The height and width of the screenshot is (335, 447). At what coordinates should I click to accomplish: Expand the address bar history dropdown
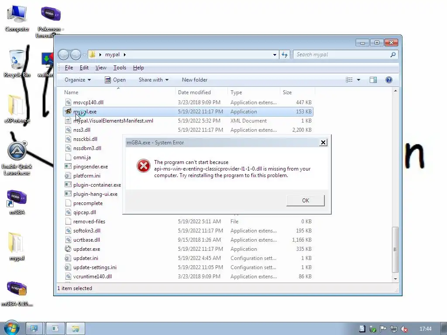pyautogui.click(x=275, y=55)
